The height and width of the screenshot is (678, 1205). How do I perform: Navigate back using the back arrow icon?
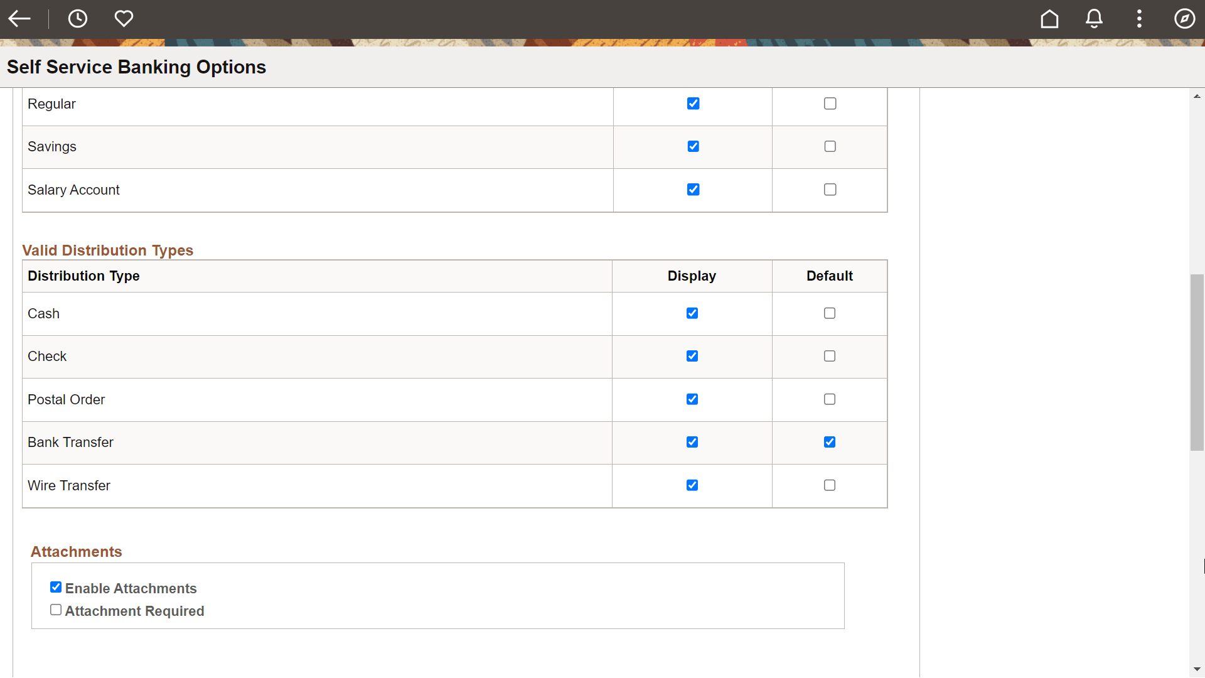tap(19, 18)
